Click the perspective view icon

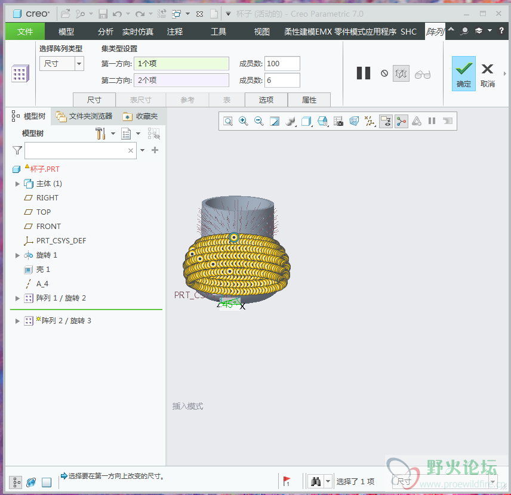pyautogui.click(x=354, y=122)
